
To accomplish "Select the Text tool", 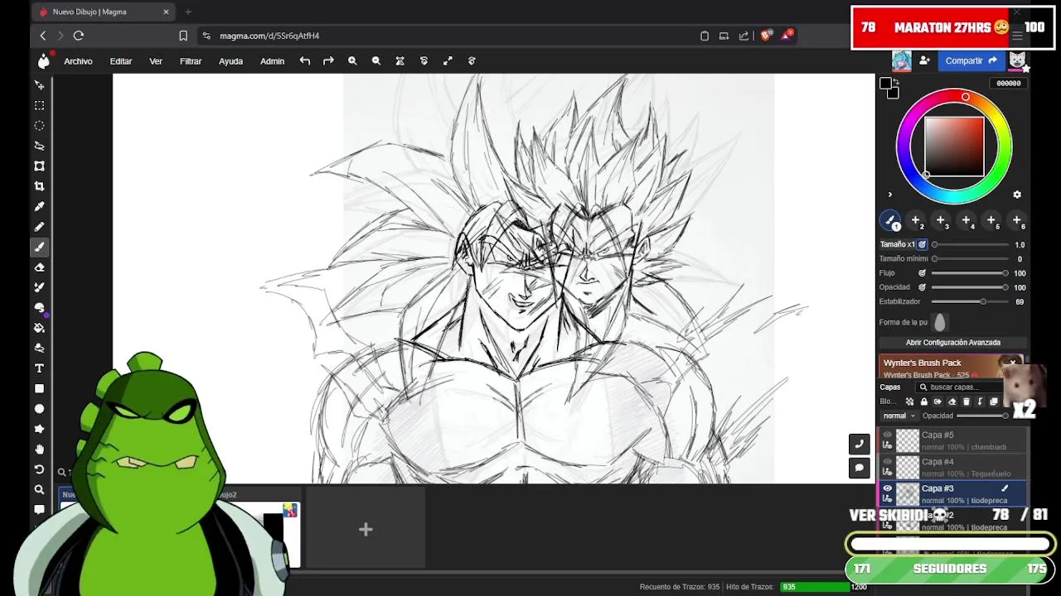I will point(39,368).
